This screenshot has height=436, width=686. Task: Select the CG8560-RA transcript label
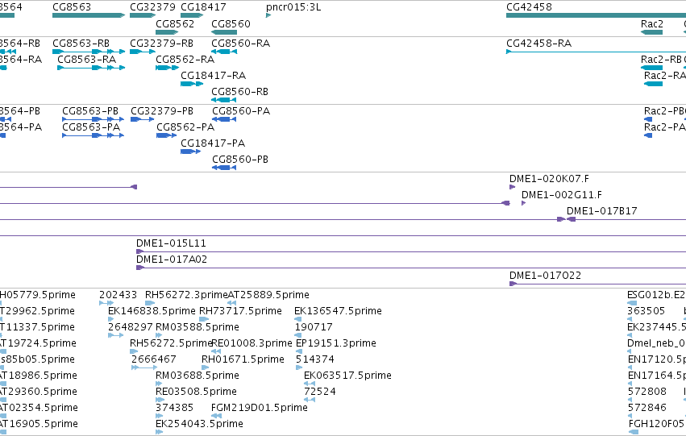241,44
